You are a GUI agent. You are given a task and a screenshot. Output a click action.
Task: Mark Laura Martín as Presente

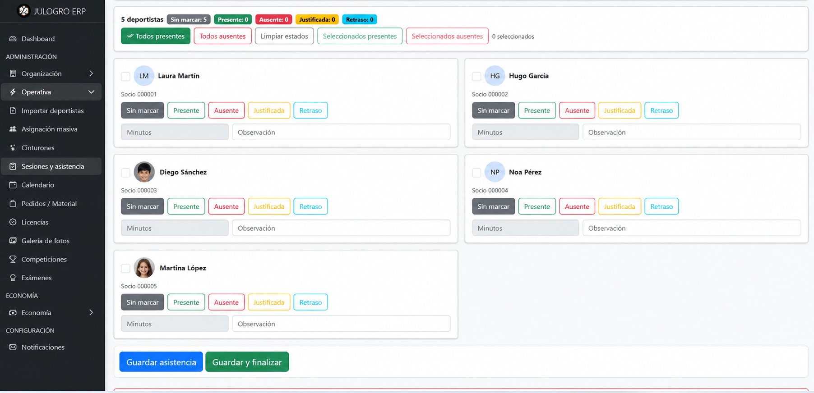[x=186, y=110]
